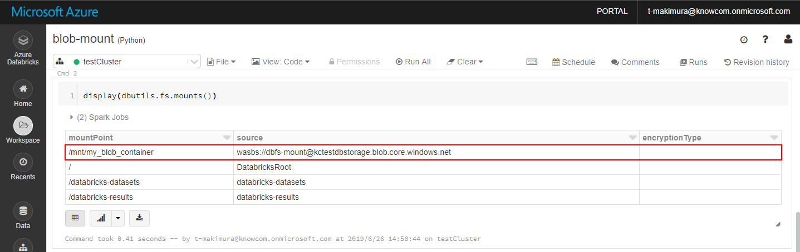This screenshot has width=800, height=252.
Task: Switch to table view of results
Action: coord(75,218)
